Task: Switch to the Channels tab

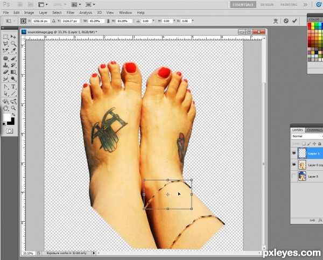Action: (314, 130)
